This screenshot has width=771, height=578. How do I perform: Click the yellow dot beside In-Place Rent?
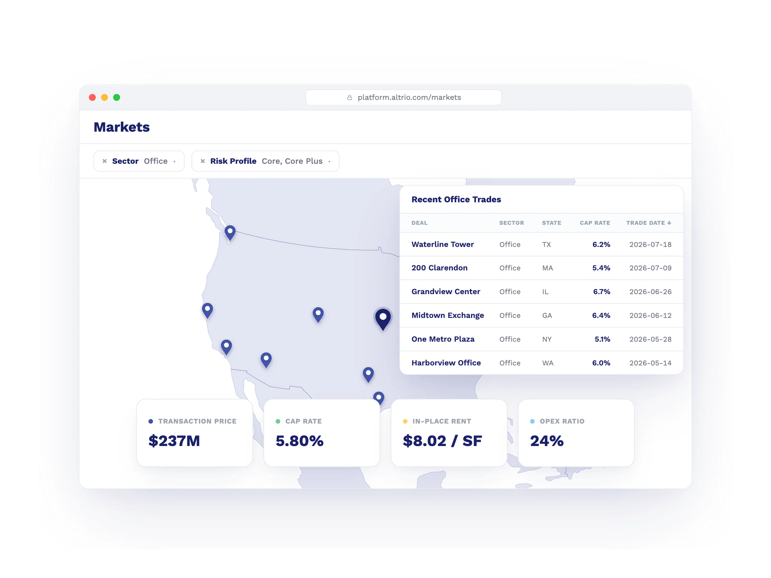[405, 421]
